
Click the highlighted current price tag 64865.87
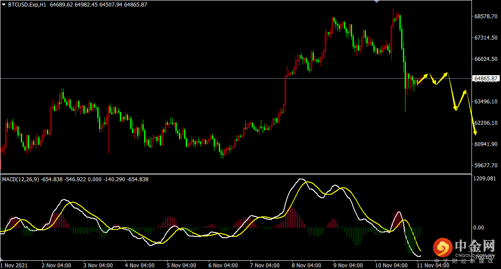click(486, 79)
